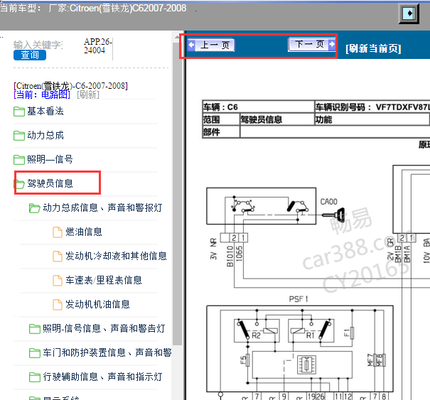This screenshot has width=430, height=400.
Task: Click the APP.26-24004 code text
Action: [x=97, y=45]
